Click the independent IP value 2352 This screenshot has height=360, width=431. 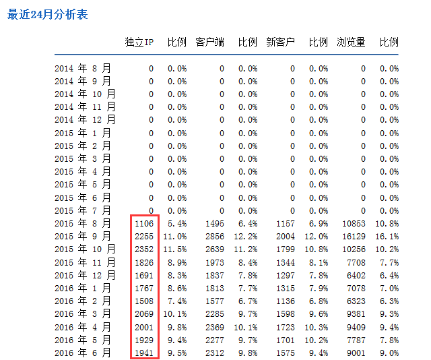[x=144, y=249]
